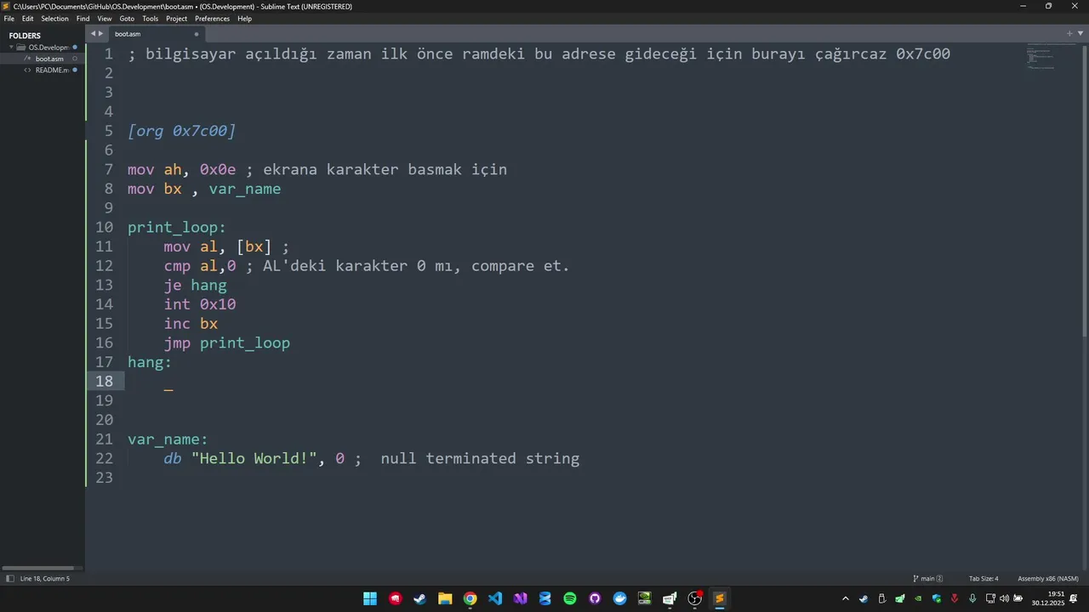Open the Help menu
This screenshot has height=612, width=1089.
point(245,19)
